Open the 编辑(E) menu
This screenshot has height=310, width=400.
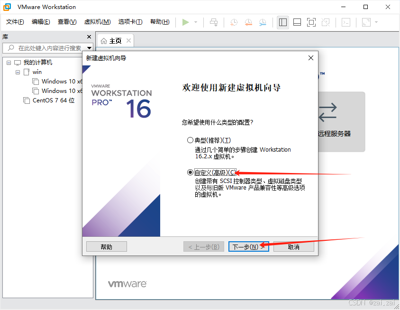(x=41, y=22)
